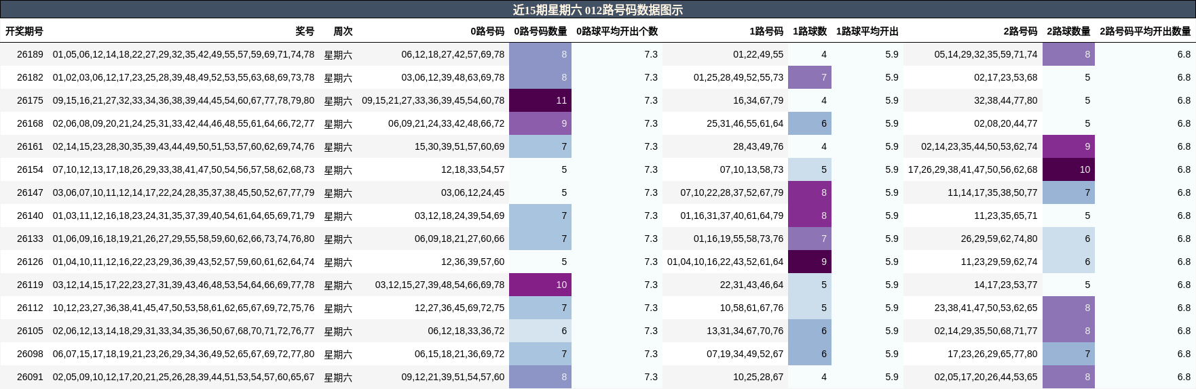Select period number 26119

coord(30,285)
